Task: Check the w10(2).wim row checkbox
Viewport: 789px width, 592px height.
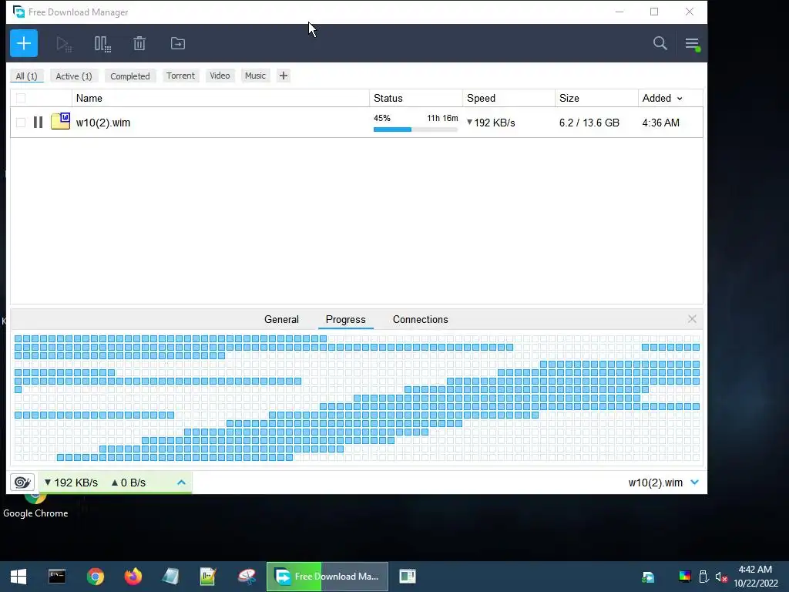Action: pyautogui.click(x=21, y=123)
